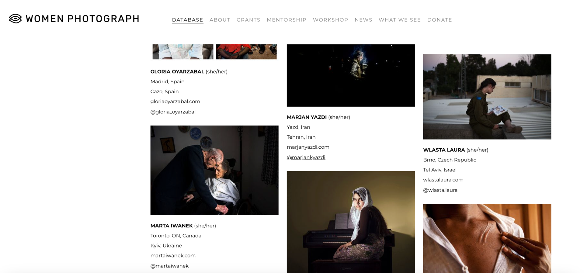Click Wlasta Laura's name
Viewport: 584px width, 273px height.
tap(444, 150)
